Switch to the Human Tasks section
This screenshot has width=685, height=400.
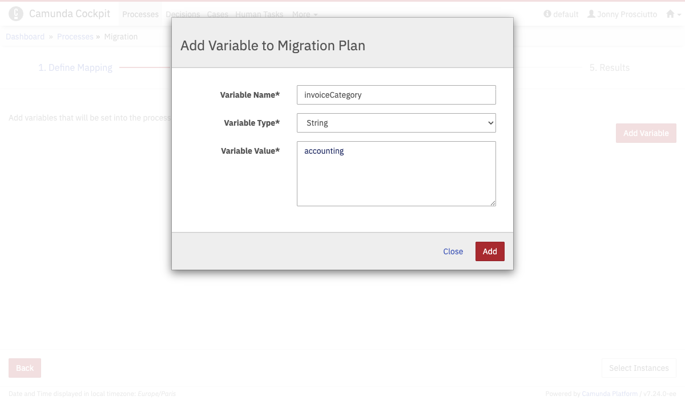pyautogui.click(x=259, y=14)
